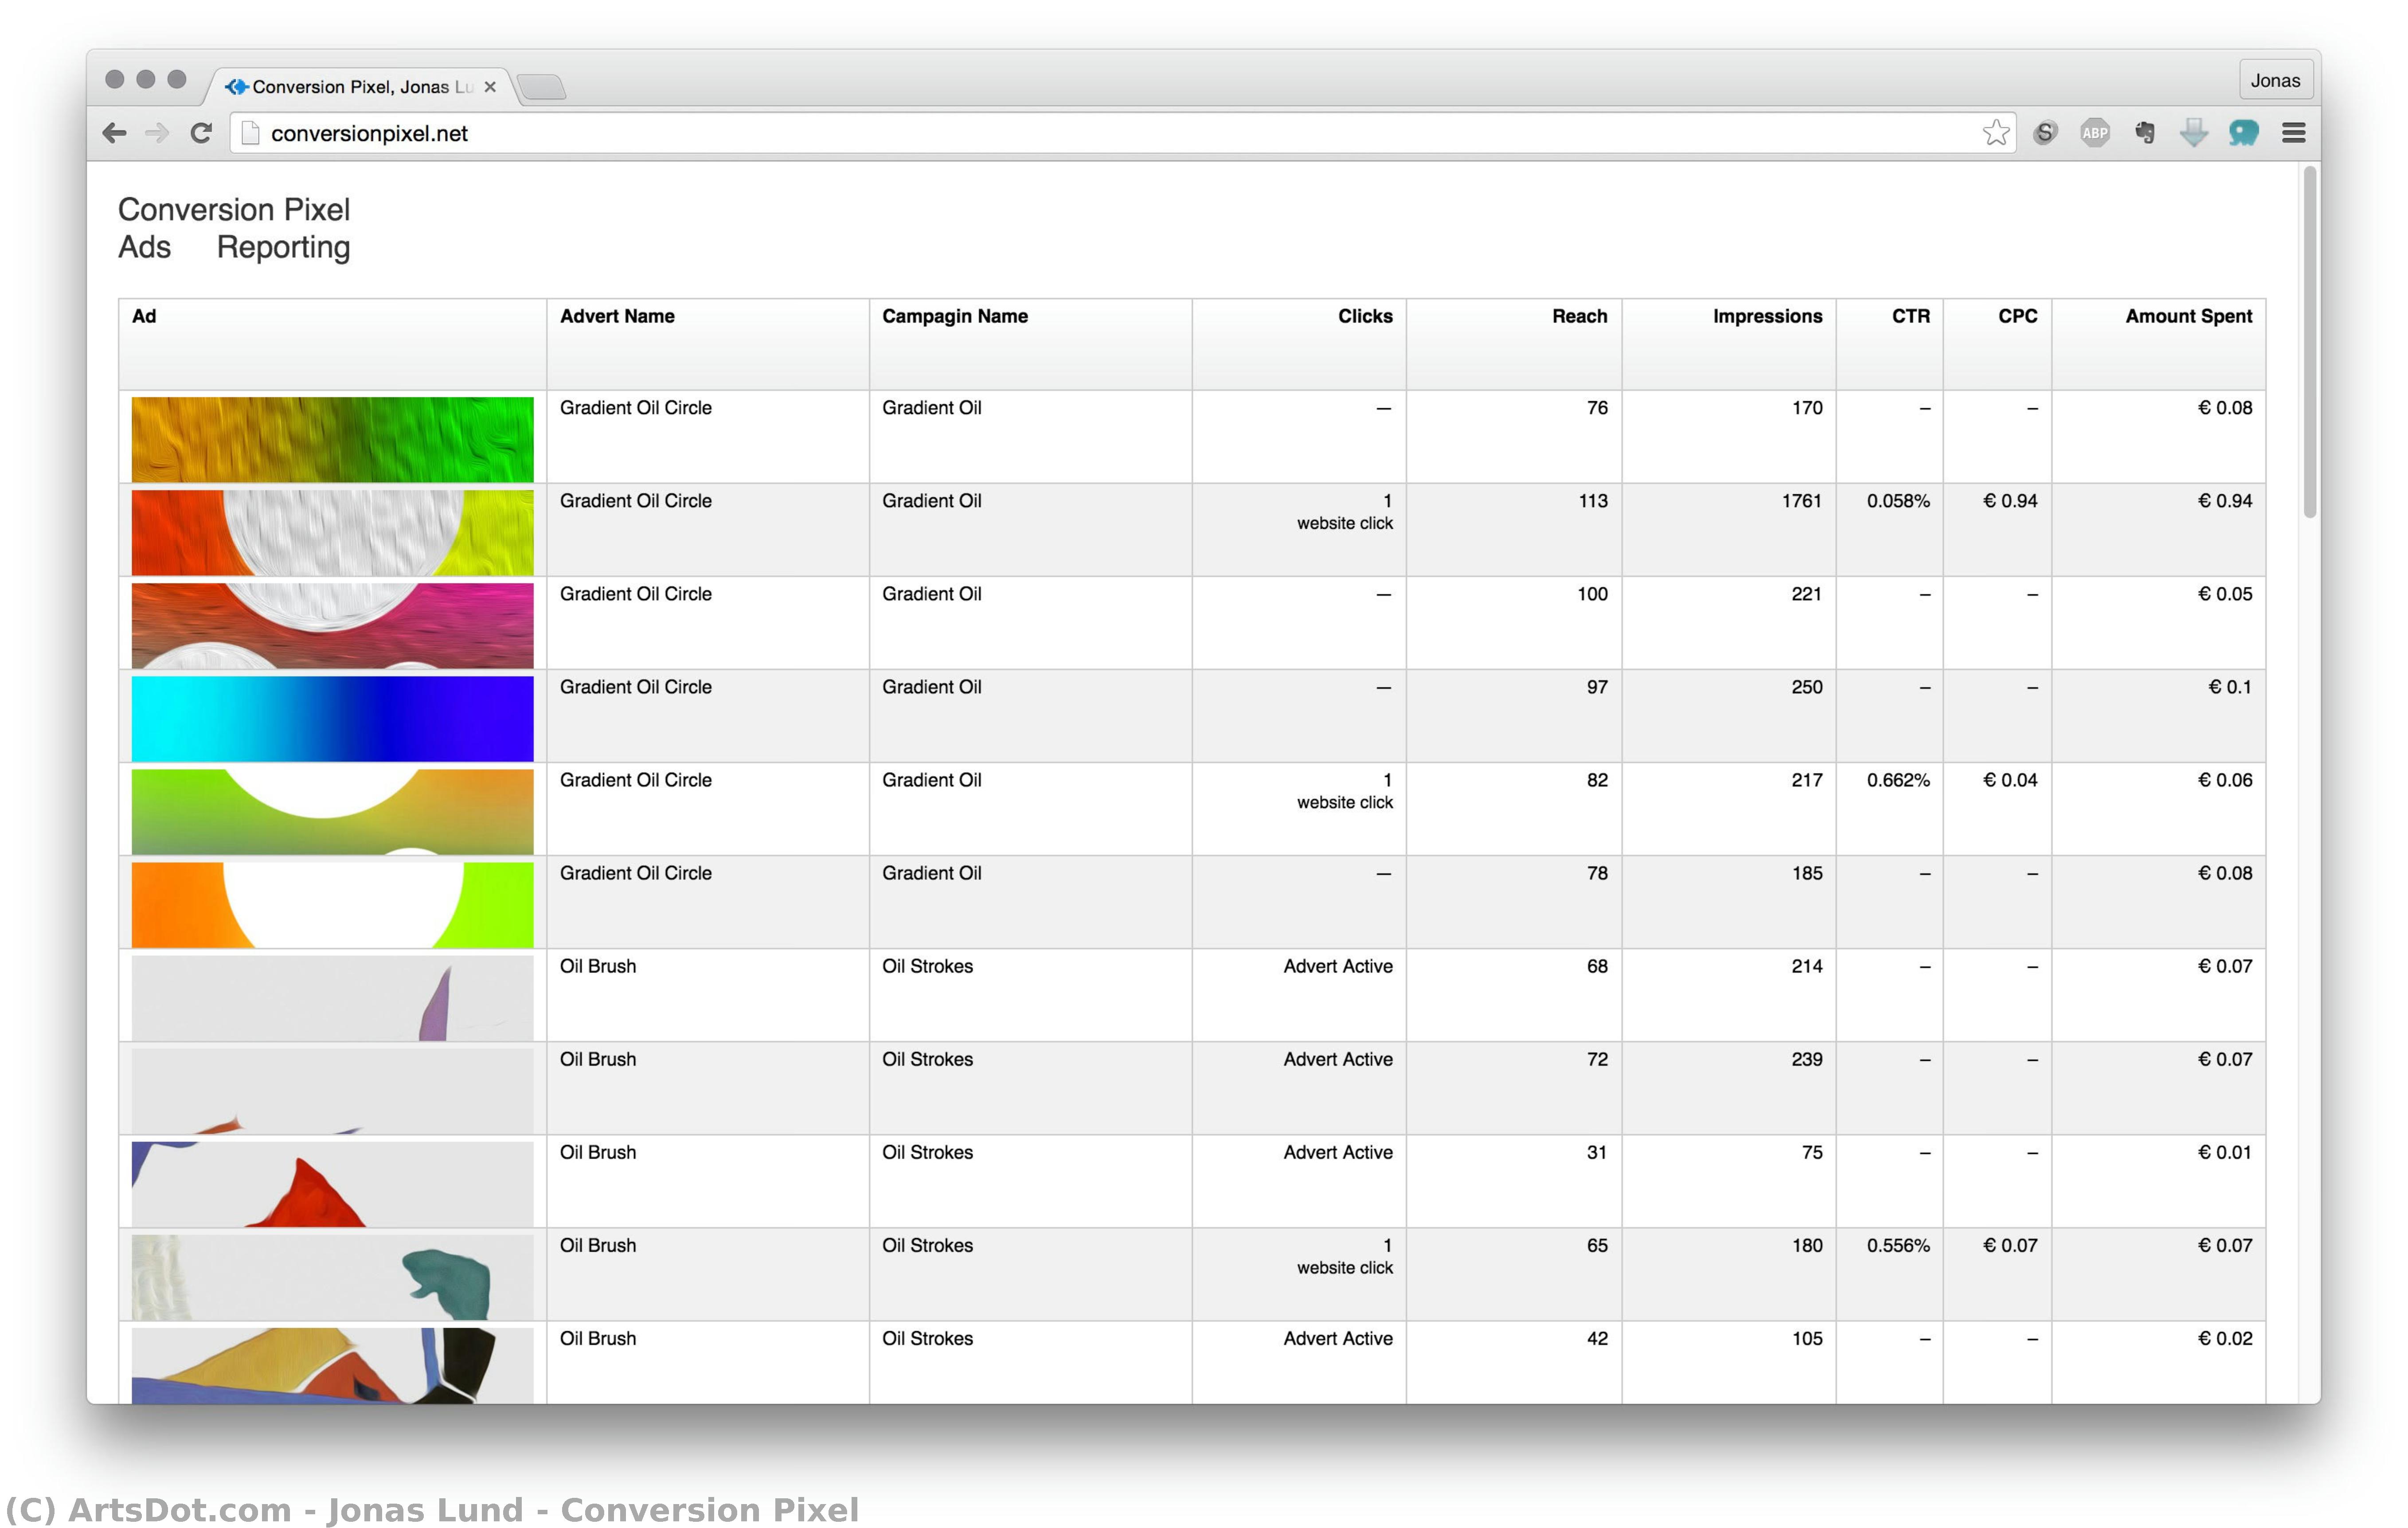Go back to the previous page
Viewport: 2408px width, 1528px height.
click(x=114, y=133)
